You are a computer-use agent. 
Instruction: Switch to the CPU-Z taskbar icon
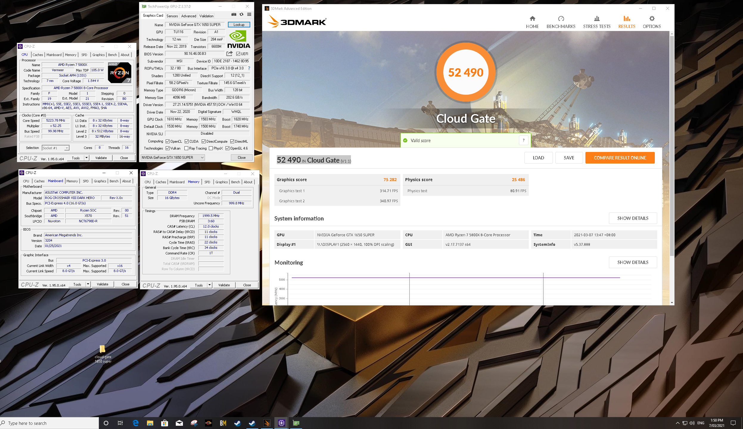[x=281, y=423]
